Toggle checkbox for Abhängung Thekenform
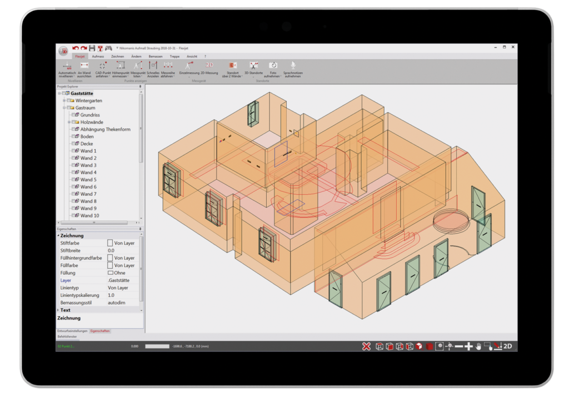 pos(74,129)
